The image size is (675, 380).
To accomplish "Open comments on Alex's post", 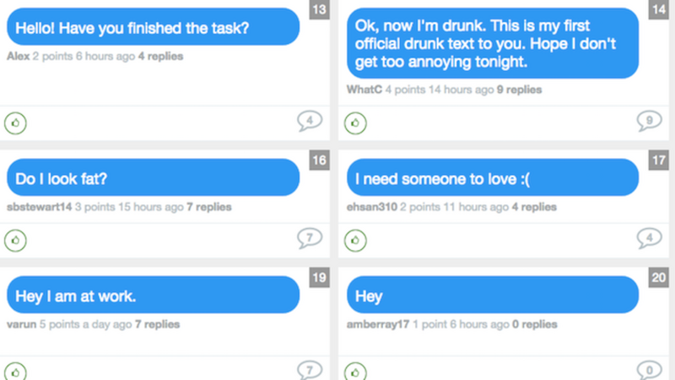I will (310, 122).
